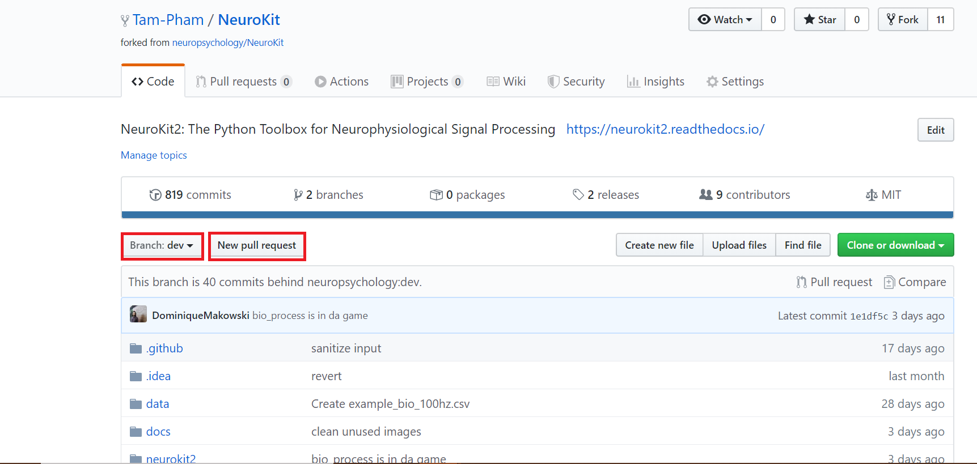Open the 'clean unused images' commit message
Screen dimensions: 977x464
pos(366,432)
